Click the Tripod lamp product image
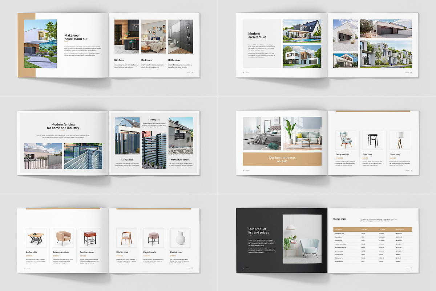This screenshot has height=291, width=436. click(399, 140)
